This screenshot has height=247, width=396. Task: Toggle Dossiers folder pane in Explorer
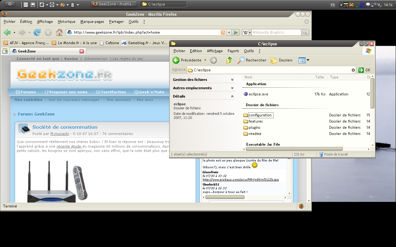(x=282, y=60)
